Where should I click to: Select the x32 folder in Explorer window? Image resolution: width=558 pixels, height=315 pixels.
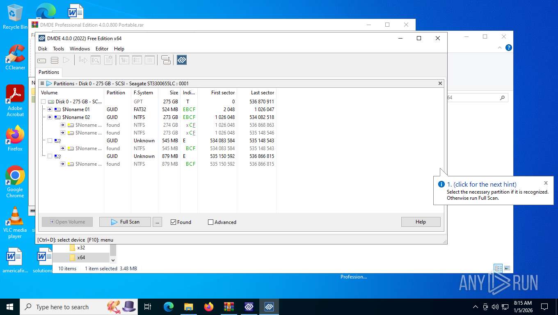(x=81, y=248)
